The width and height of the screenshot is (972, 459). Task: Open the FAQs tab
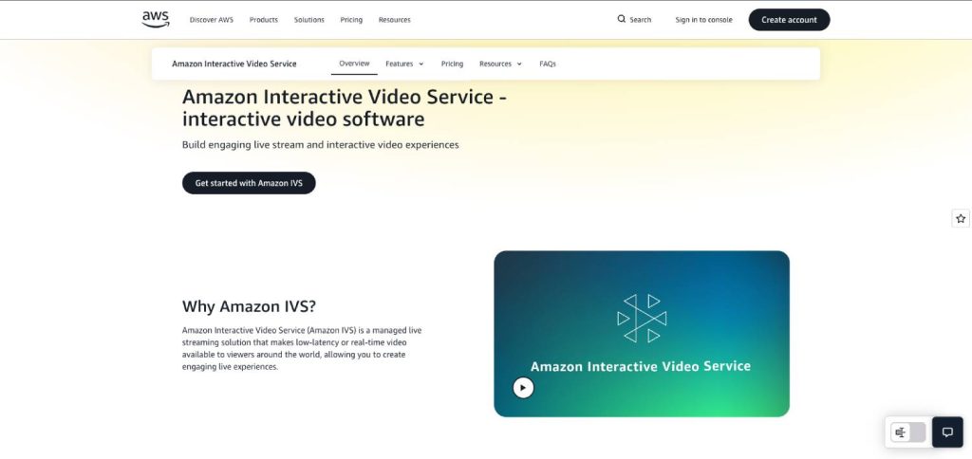(x=548, y=64)
